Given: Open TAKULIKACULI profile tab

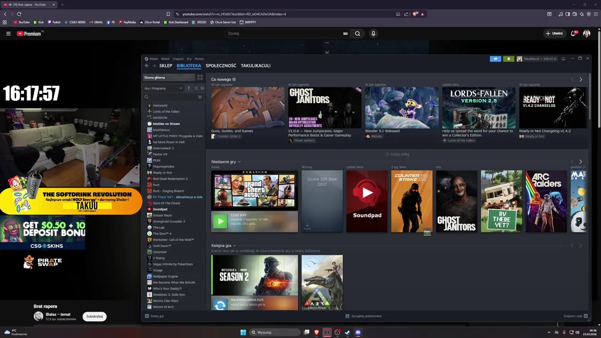Looking at the screenshot, I should 255,66.
